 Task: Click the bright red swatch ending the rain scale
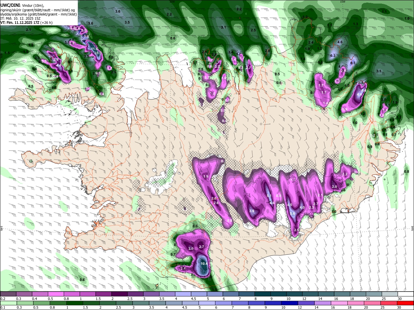pos(405,303)
